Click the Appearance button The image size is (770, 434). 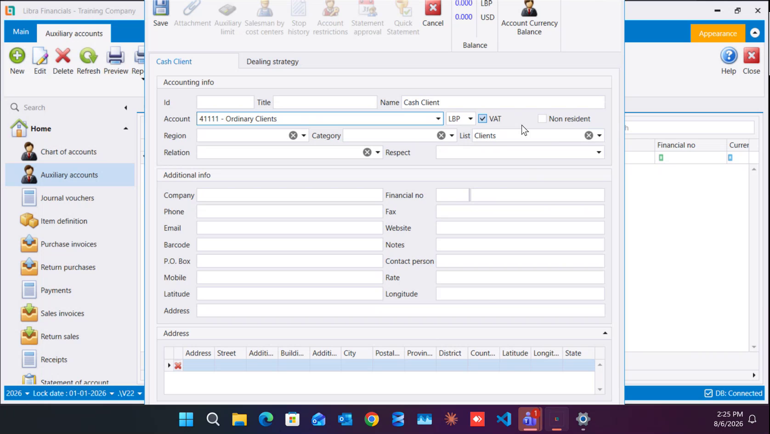[x=718, y=33]
